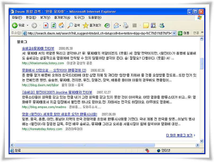Click the grayed Edit toolbar icon
Viewport: 214px width, 162px height.
[x=134, y=25]
